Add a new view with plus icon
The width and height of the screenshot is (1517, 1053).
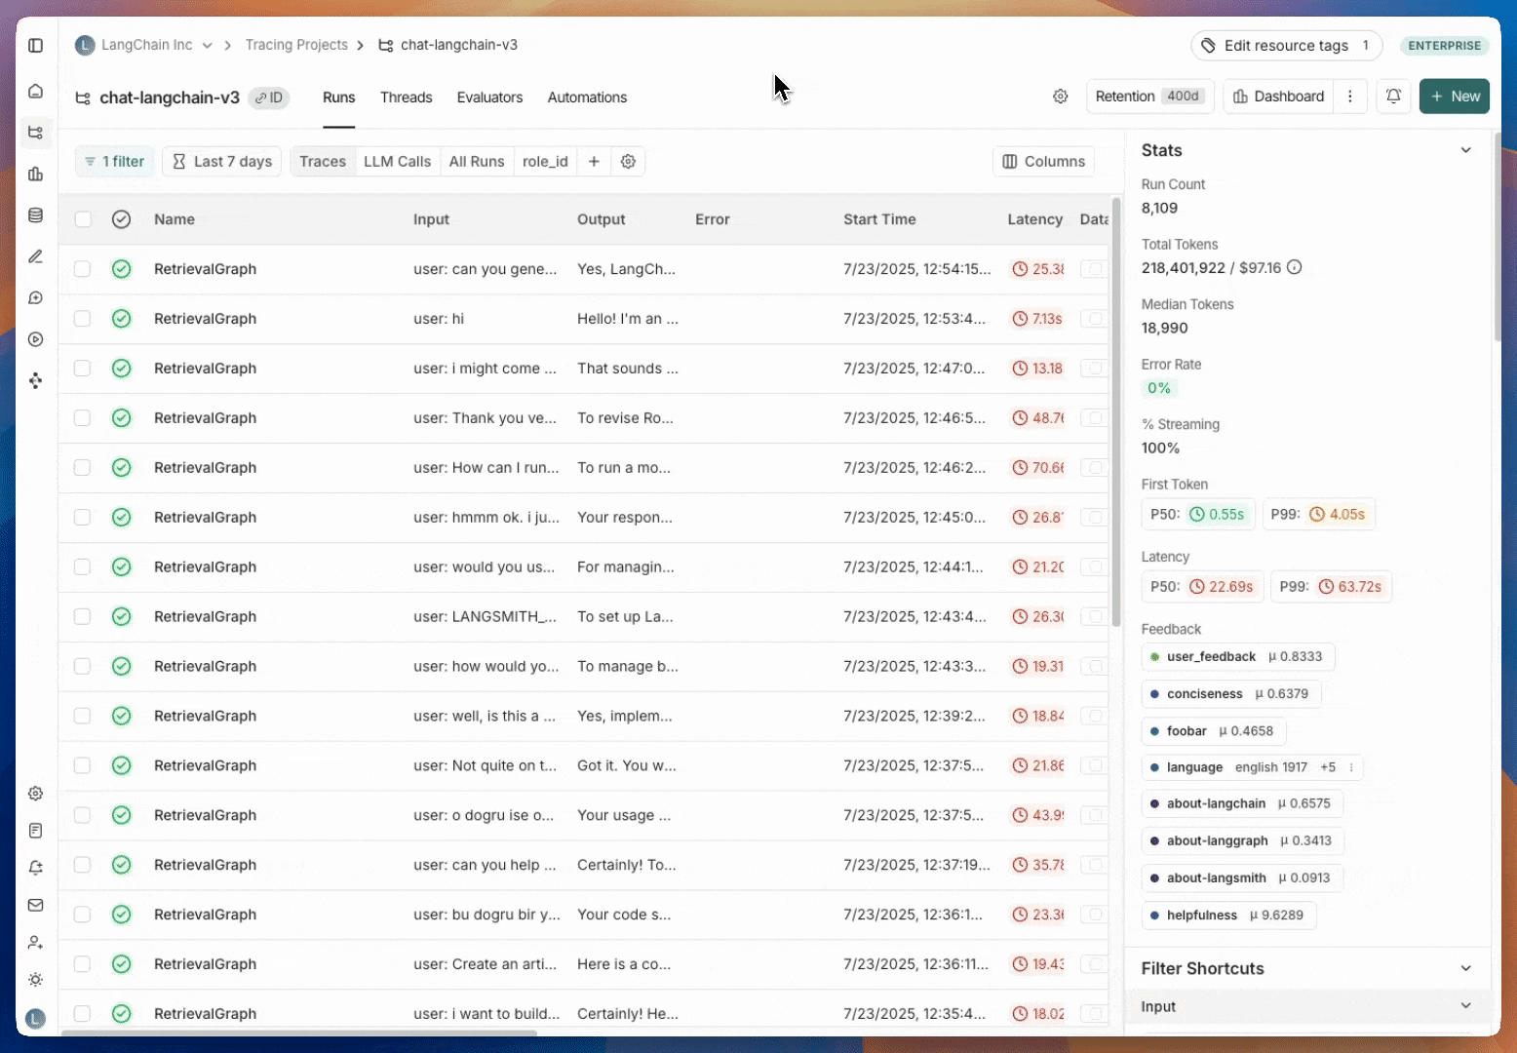[594, 162]
